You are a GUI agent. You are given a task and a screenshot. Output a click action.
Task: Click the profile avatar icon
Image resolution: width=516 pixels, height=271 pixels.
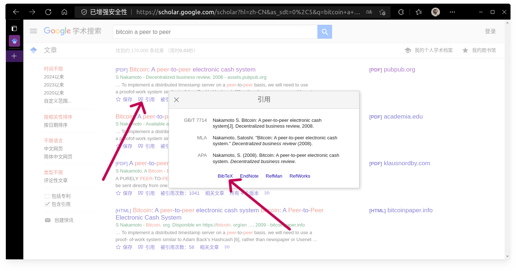click(x=436, y=12)
